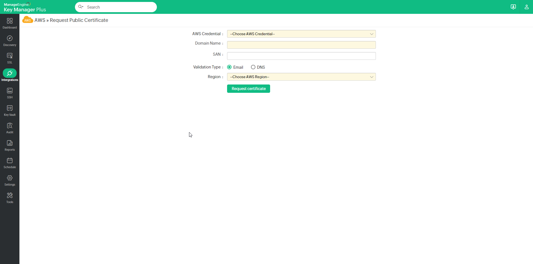
Task: Click the 'Region :' label
Action: 215,77
